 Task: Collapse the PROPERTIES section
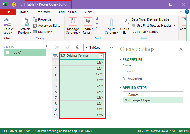pos(120,59)
